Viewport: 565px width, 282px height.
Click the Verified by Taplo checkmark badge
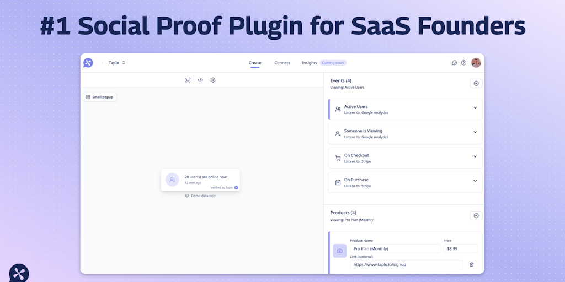tap(236, 188)
